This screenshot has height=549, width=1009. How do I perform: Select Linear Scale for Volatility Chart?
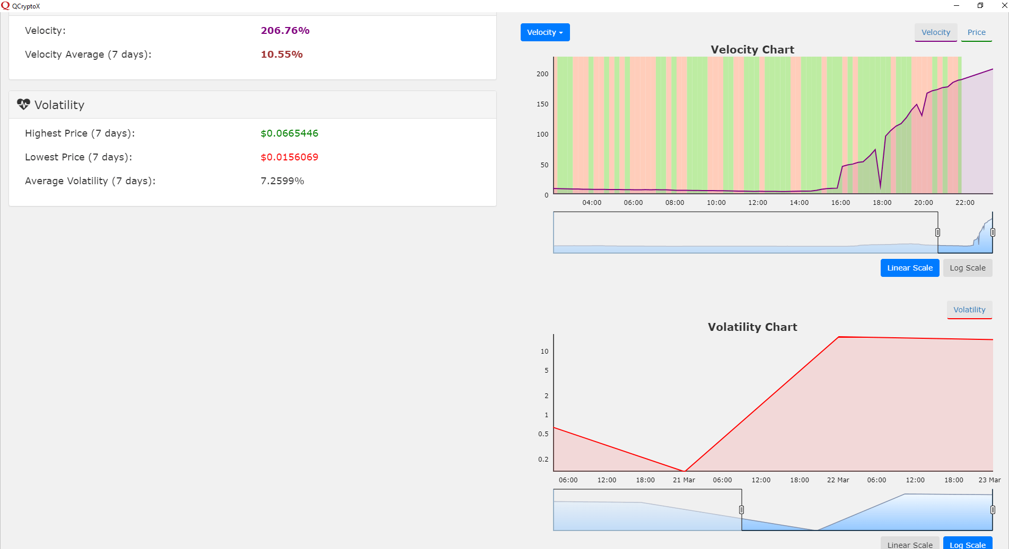(x=910, y=543)
